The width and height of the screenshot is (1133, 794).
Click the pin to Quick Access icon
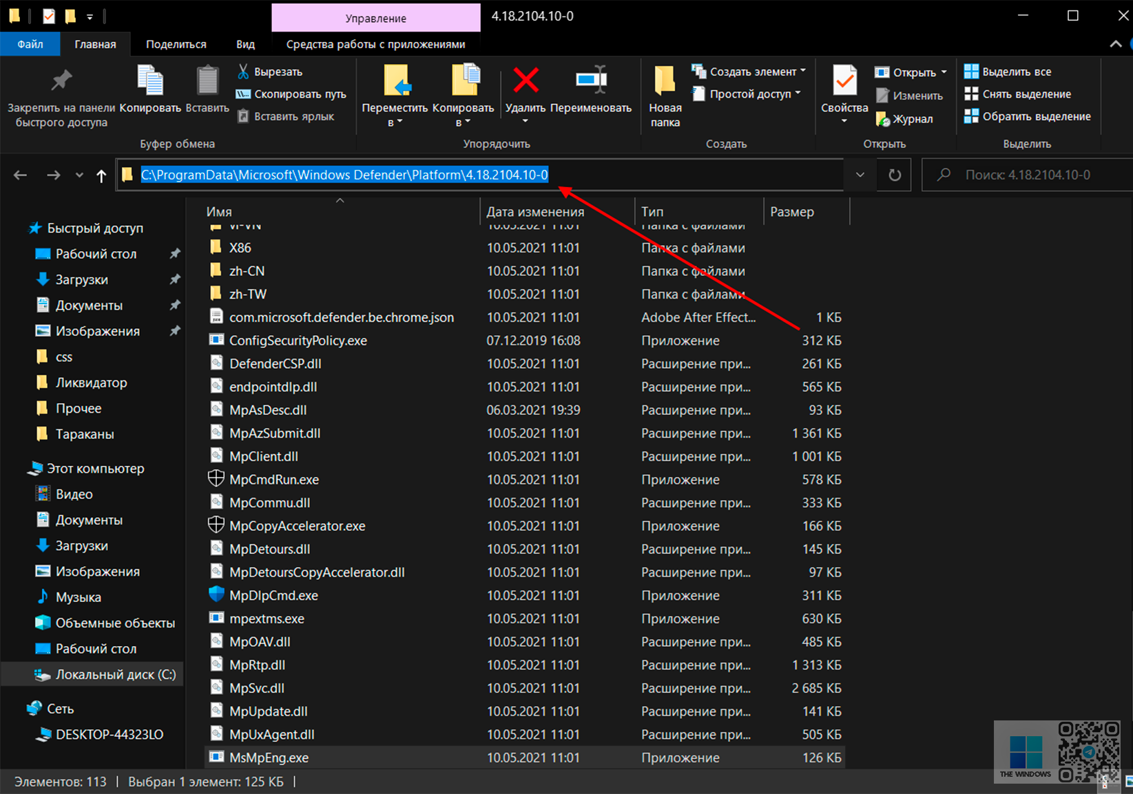pyautogui.click(x=61, y=81)
